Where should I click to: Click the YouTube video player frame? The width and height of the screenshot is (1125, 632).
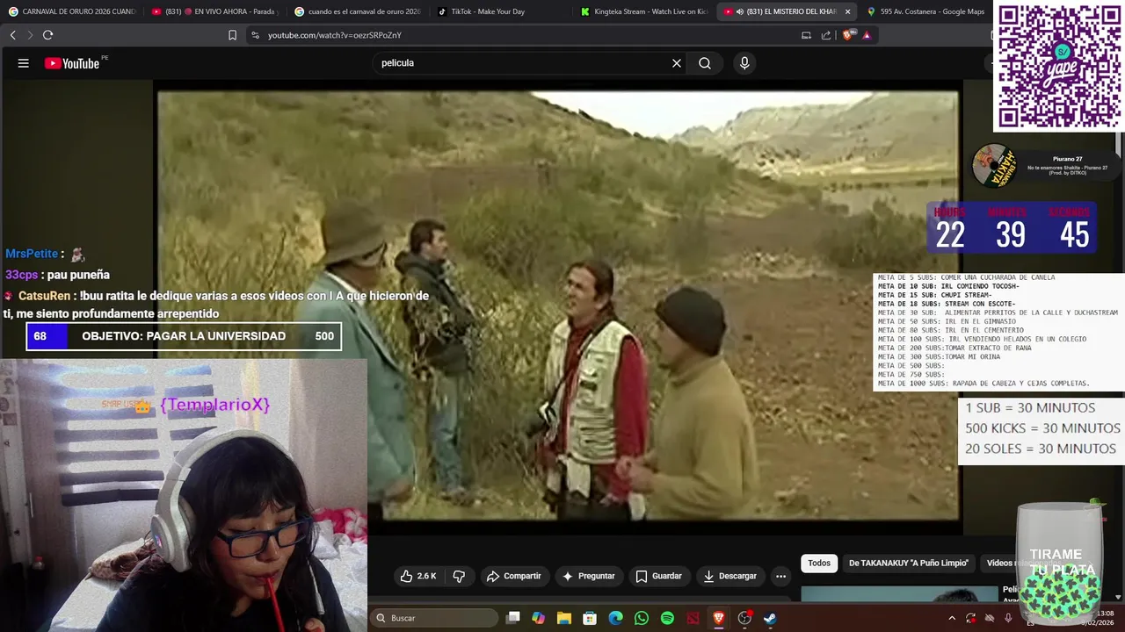click(558, 305)
